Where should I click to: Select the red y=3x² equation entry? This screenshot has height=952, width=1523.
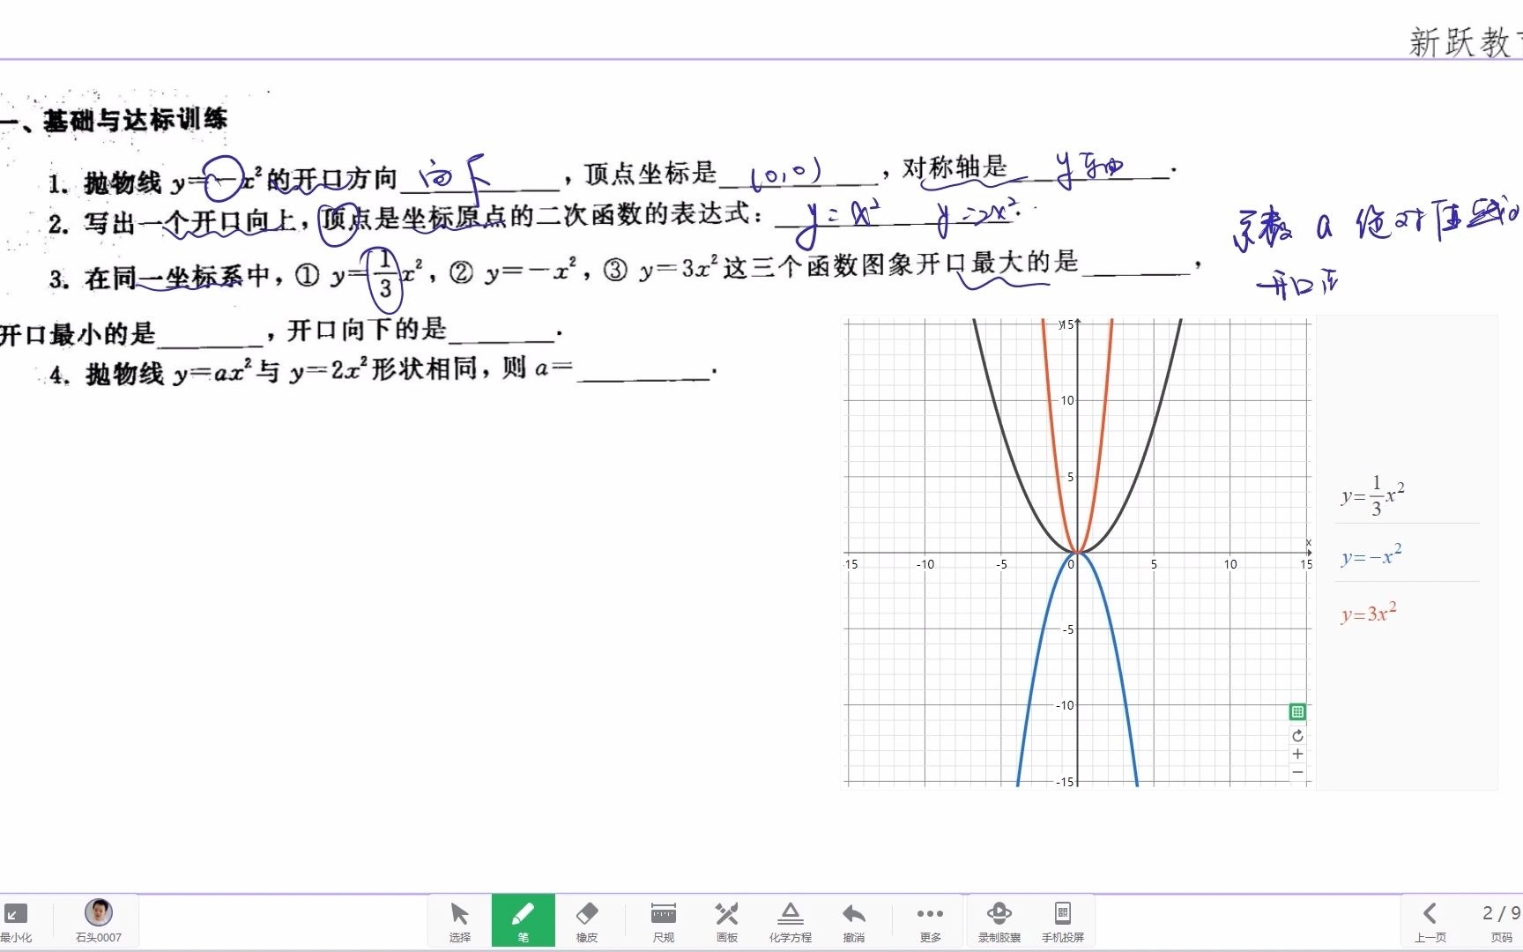[1369, 614]
